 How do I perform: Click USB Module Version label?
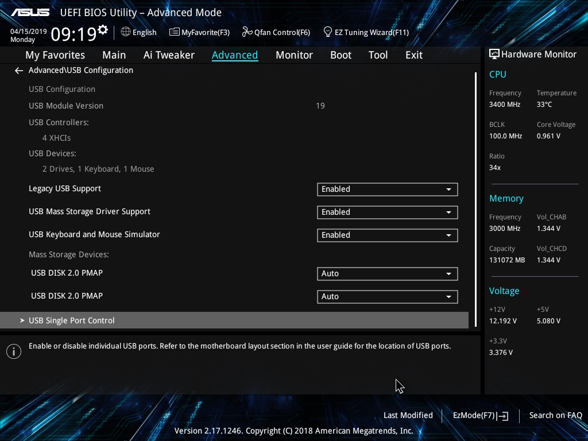66,106
